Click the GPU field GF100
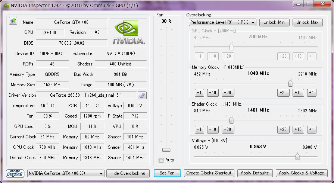The width and height of the screenshot is (334, 183). tap(50, 32)
